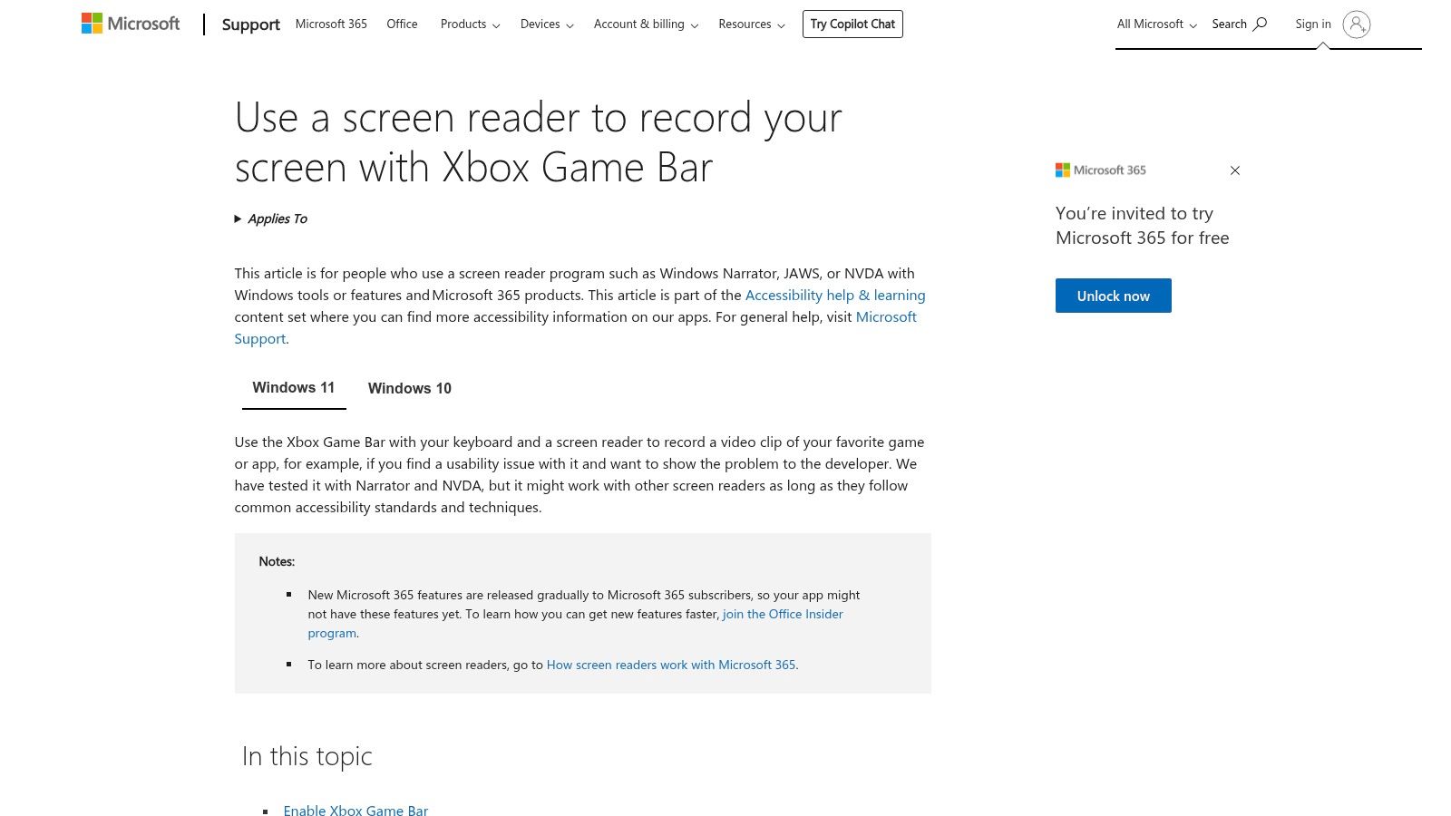Image resolution: width=1451 pixels, height=816 pixels.
Task: Open the Devices dropdown
Action: click(545, 24)
